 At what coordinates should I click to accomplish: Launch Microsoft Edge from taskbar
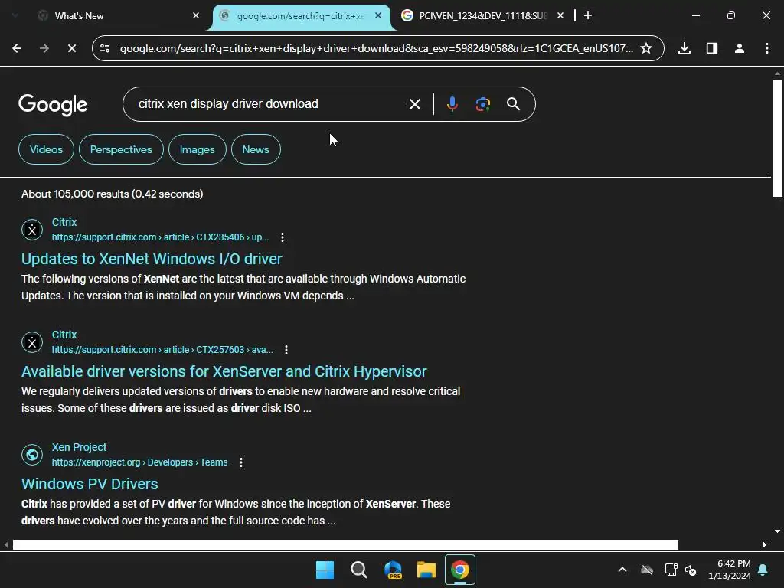(x=393, y=570)
